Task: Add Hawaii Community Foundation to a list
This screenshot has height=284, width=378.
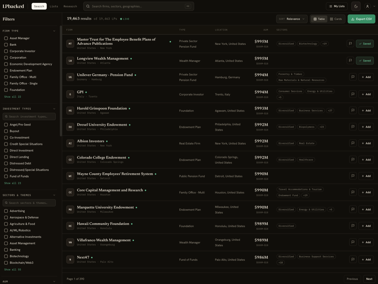Action: [x=366, y=226]
